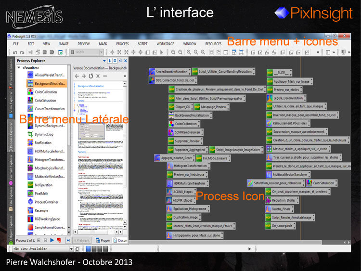Click the Redo toolbar icon
Viewport: 361px width, 271px height.
[x=22, y=52]
